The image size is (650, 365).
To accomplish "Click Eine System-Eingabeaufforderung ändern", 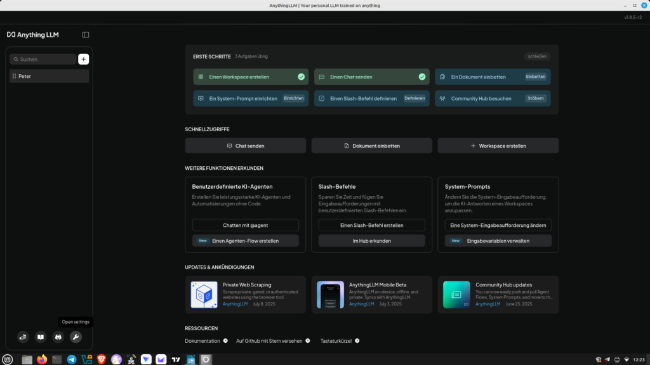I will (x=498, y=225).
